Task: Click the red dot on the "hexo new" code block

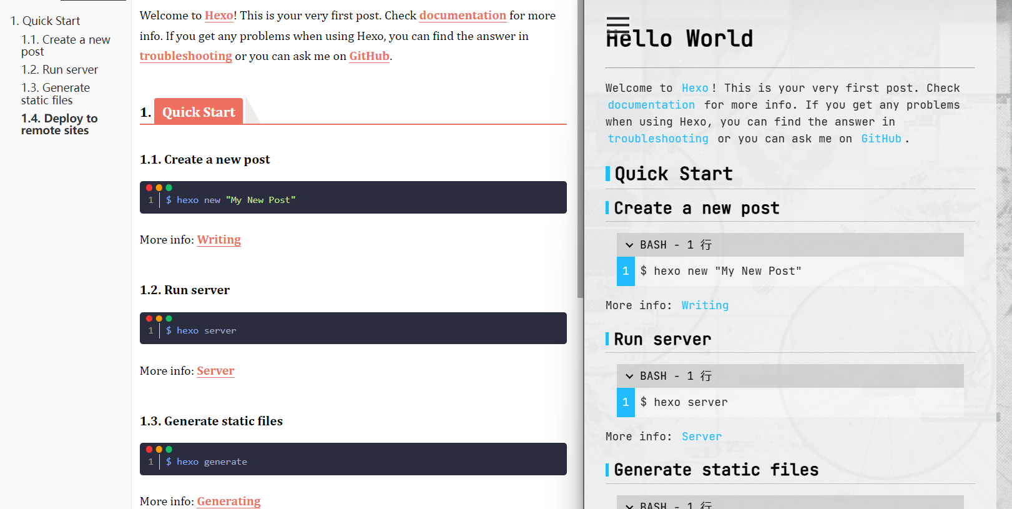Action: (149, 187)
